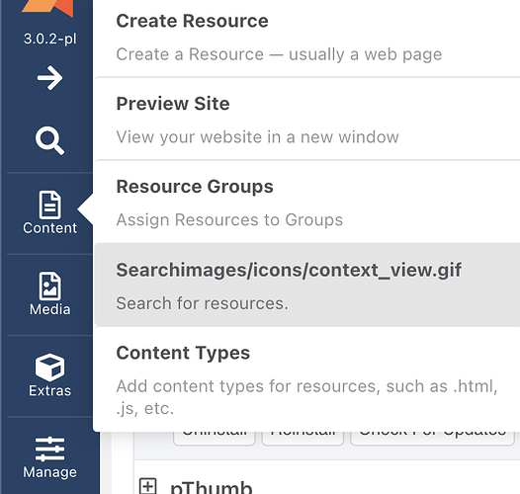Click the Uninstall button behind the menu

pyautogui.click(x=215, y=438)
